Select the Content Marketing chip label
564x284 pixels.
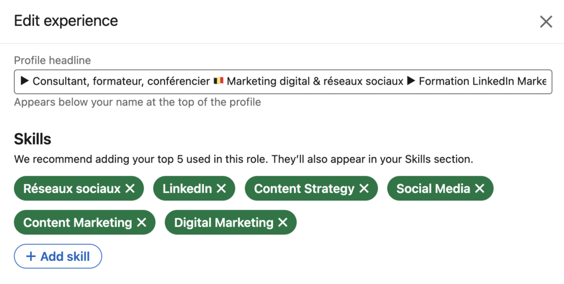78,222
